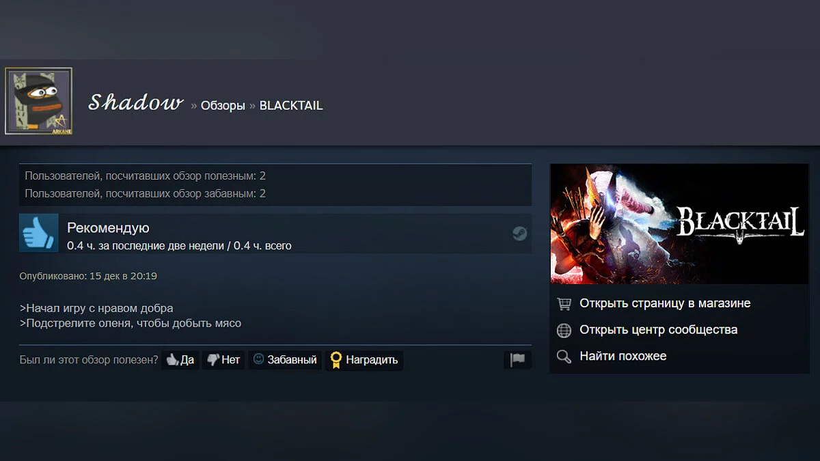Open the BLACKTAIL breadcrumb link
This screenshot has width=820, height=461.
(x=291, y=106)
